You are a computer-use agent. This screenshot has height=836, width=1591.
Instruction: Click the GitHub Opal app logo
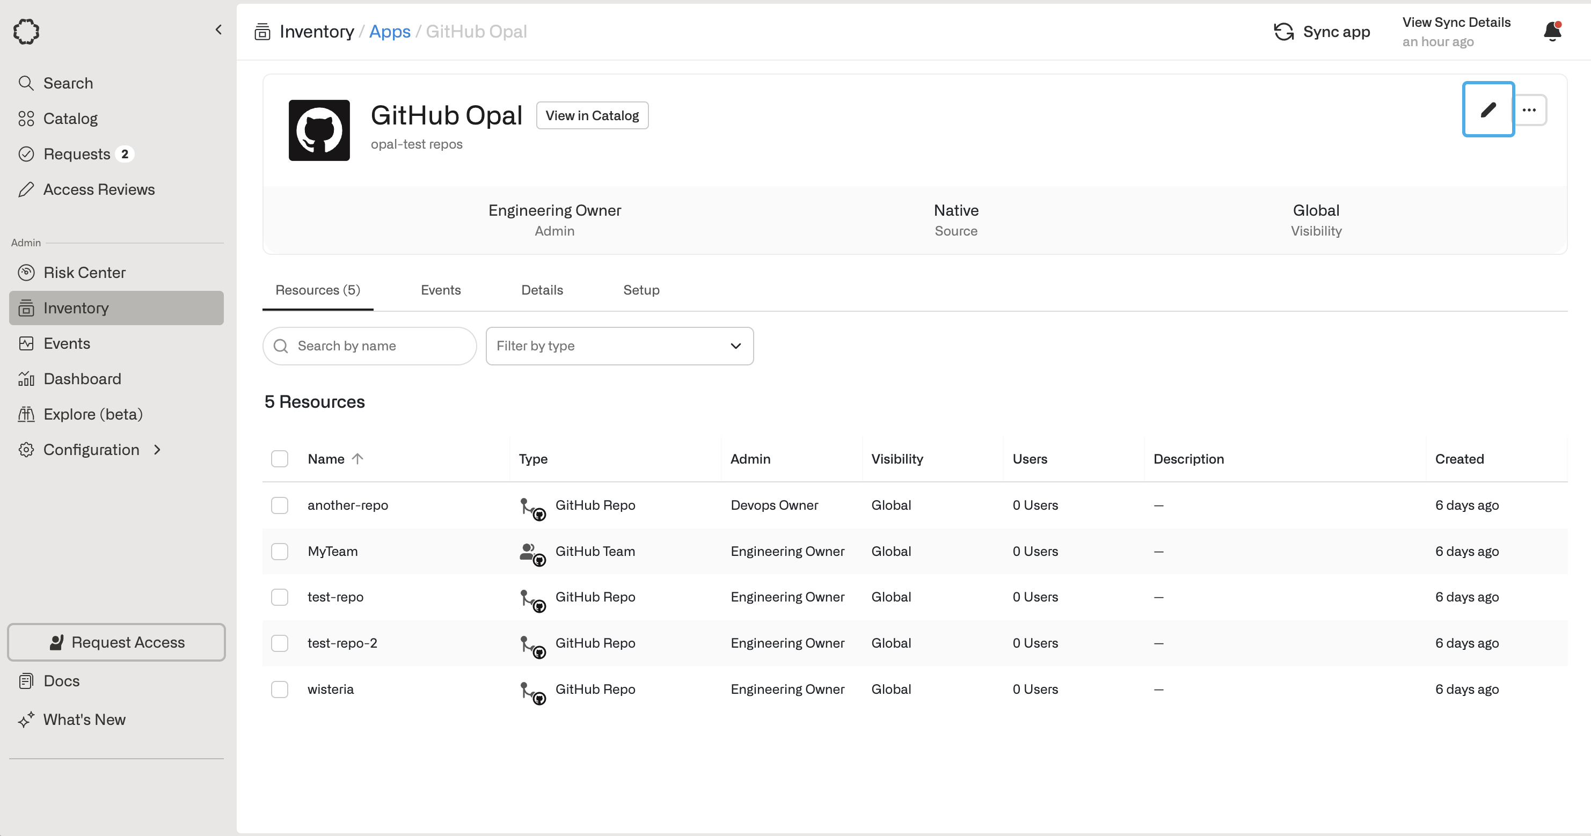(x=319, y=130)
